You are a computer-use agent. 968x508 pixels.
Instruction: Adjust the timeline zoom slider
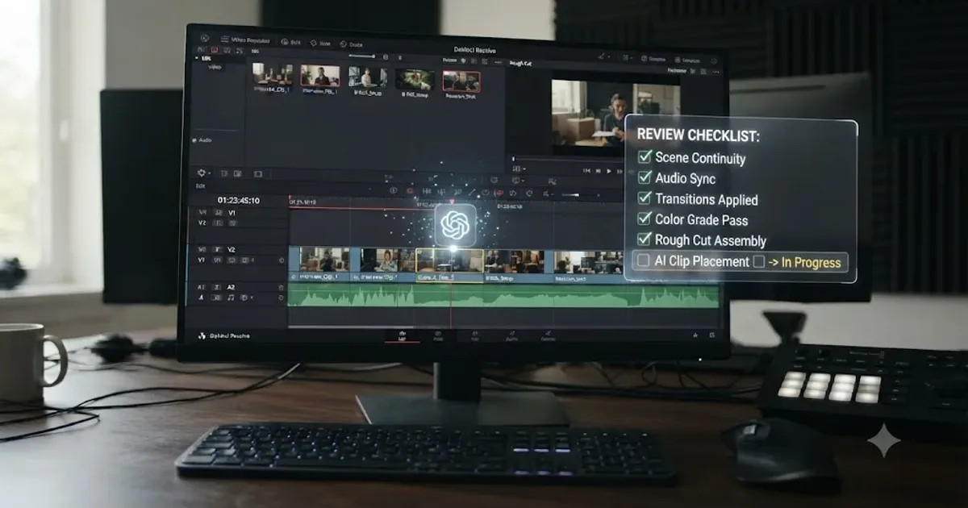pyautogui.click(x=571, y=194)
